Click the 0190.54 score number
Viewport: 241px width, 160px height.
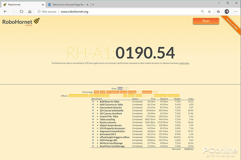[145, 53]
